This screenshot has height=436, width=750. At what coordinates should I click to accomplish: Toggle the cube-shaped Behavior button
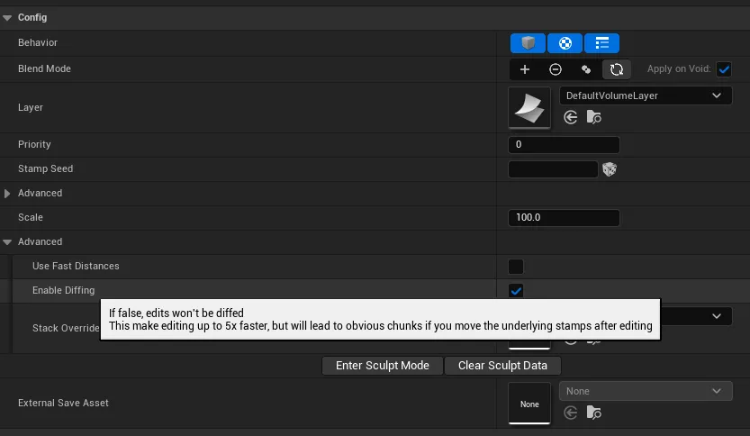529,43
